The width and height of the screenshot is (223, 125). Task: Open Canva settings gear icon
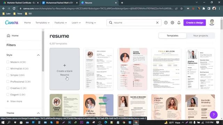point(172,23)
